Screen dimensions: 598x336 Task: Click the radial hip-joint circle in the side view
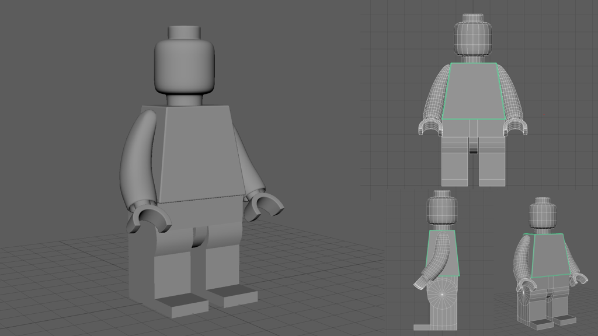pos(442,294)
